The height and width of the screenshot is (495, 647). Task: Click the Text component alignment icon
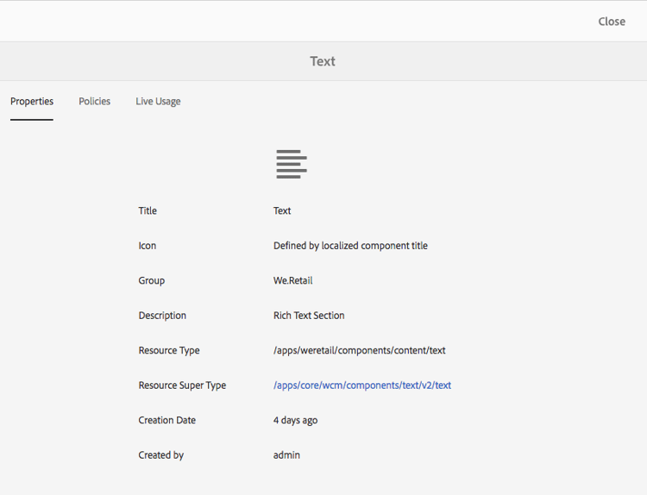[x=292, y=164]
